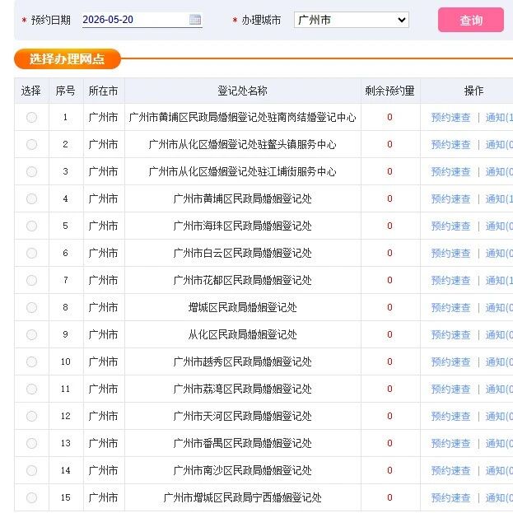Click 通知 link for 广州市荔湾区民政局婚姻登记处
This screenshot has height=513, width=513.
pos(499,389)
